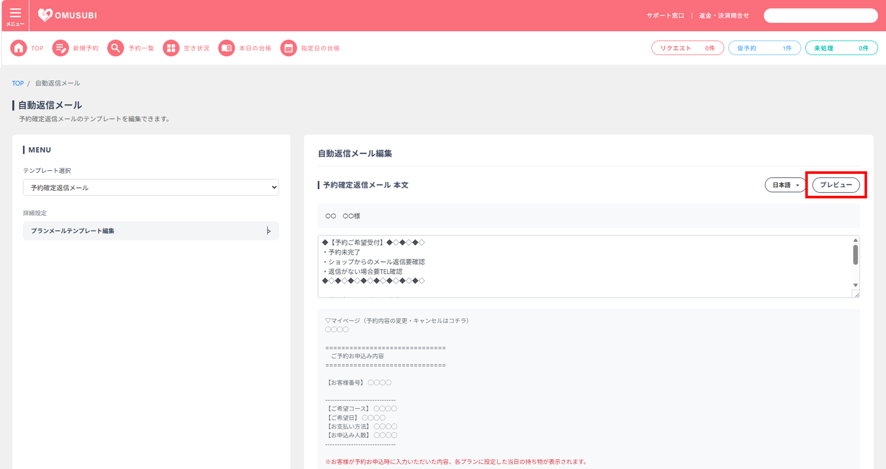
Task: Click 【お客様番号】 line
Action: (x=358, y=383)
